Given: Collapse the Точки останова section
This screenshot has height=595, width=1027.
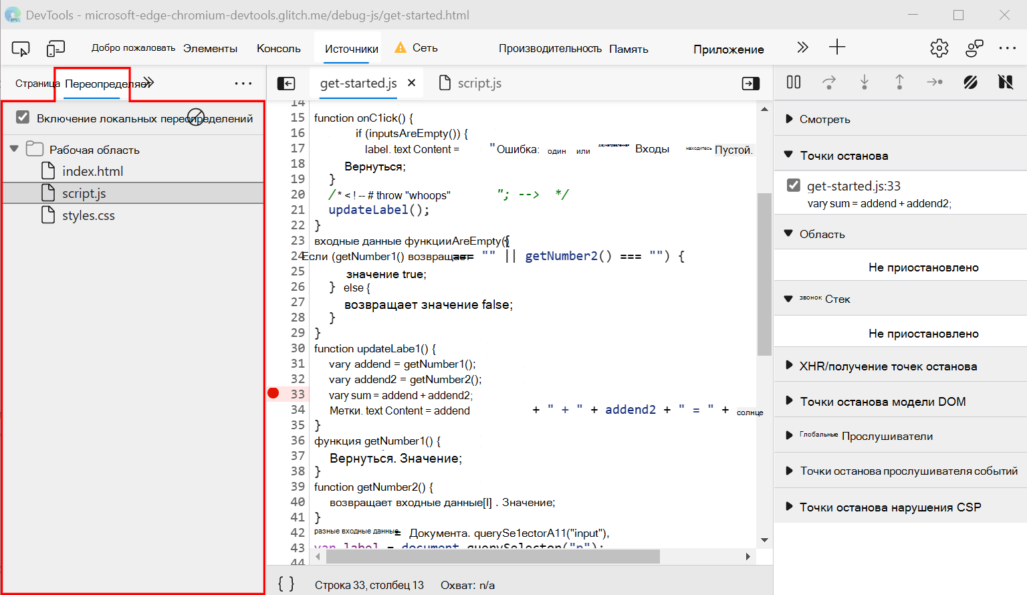Looking at the screenshot, I should (x=788, y=154).
